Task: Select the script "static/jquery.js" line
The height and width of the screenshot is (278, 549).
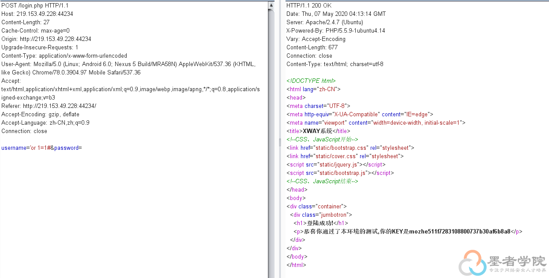Action: 336,164
